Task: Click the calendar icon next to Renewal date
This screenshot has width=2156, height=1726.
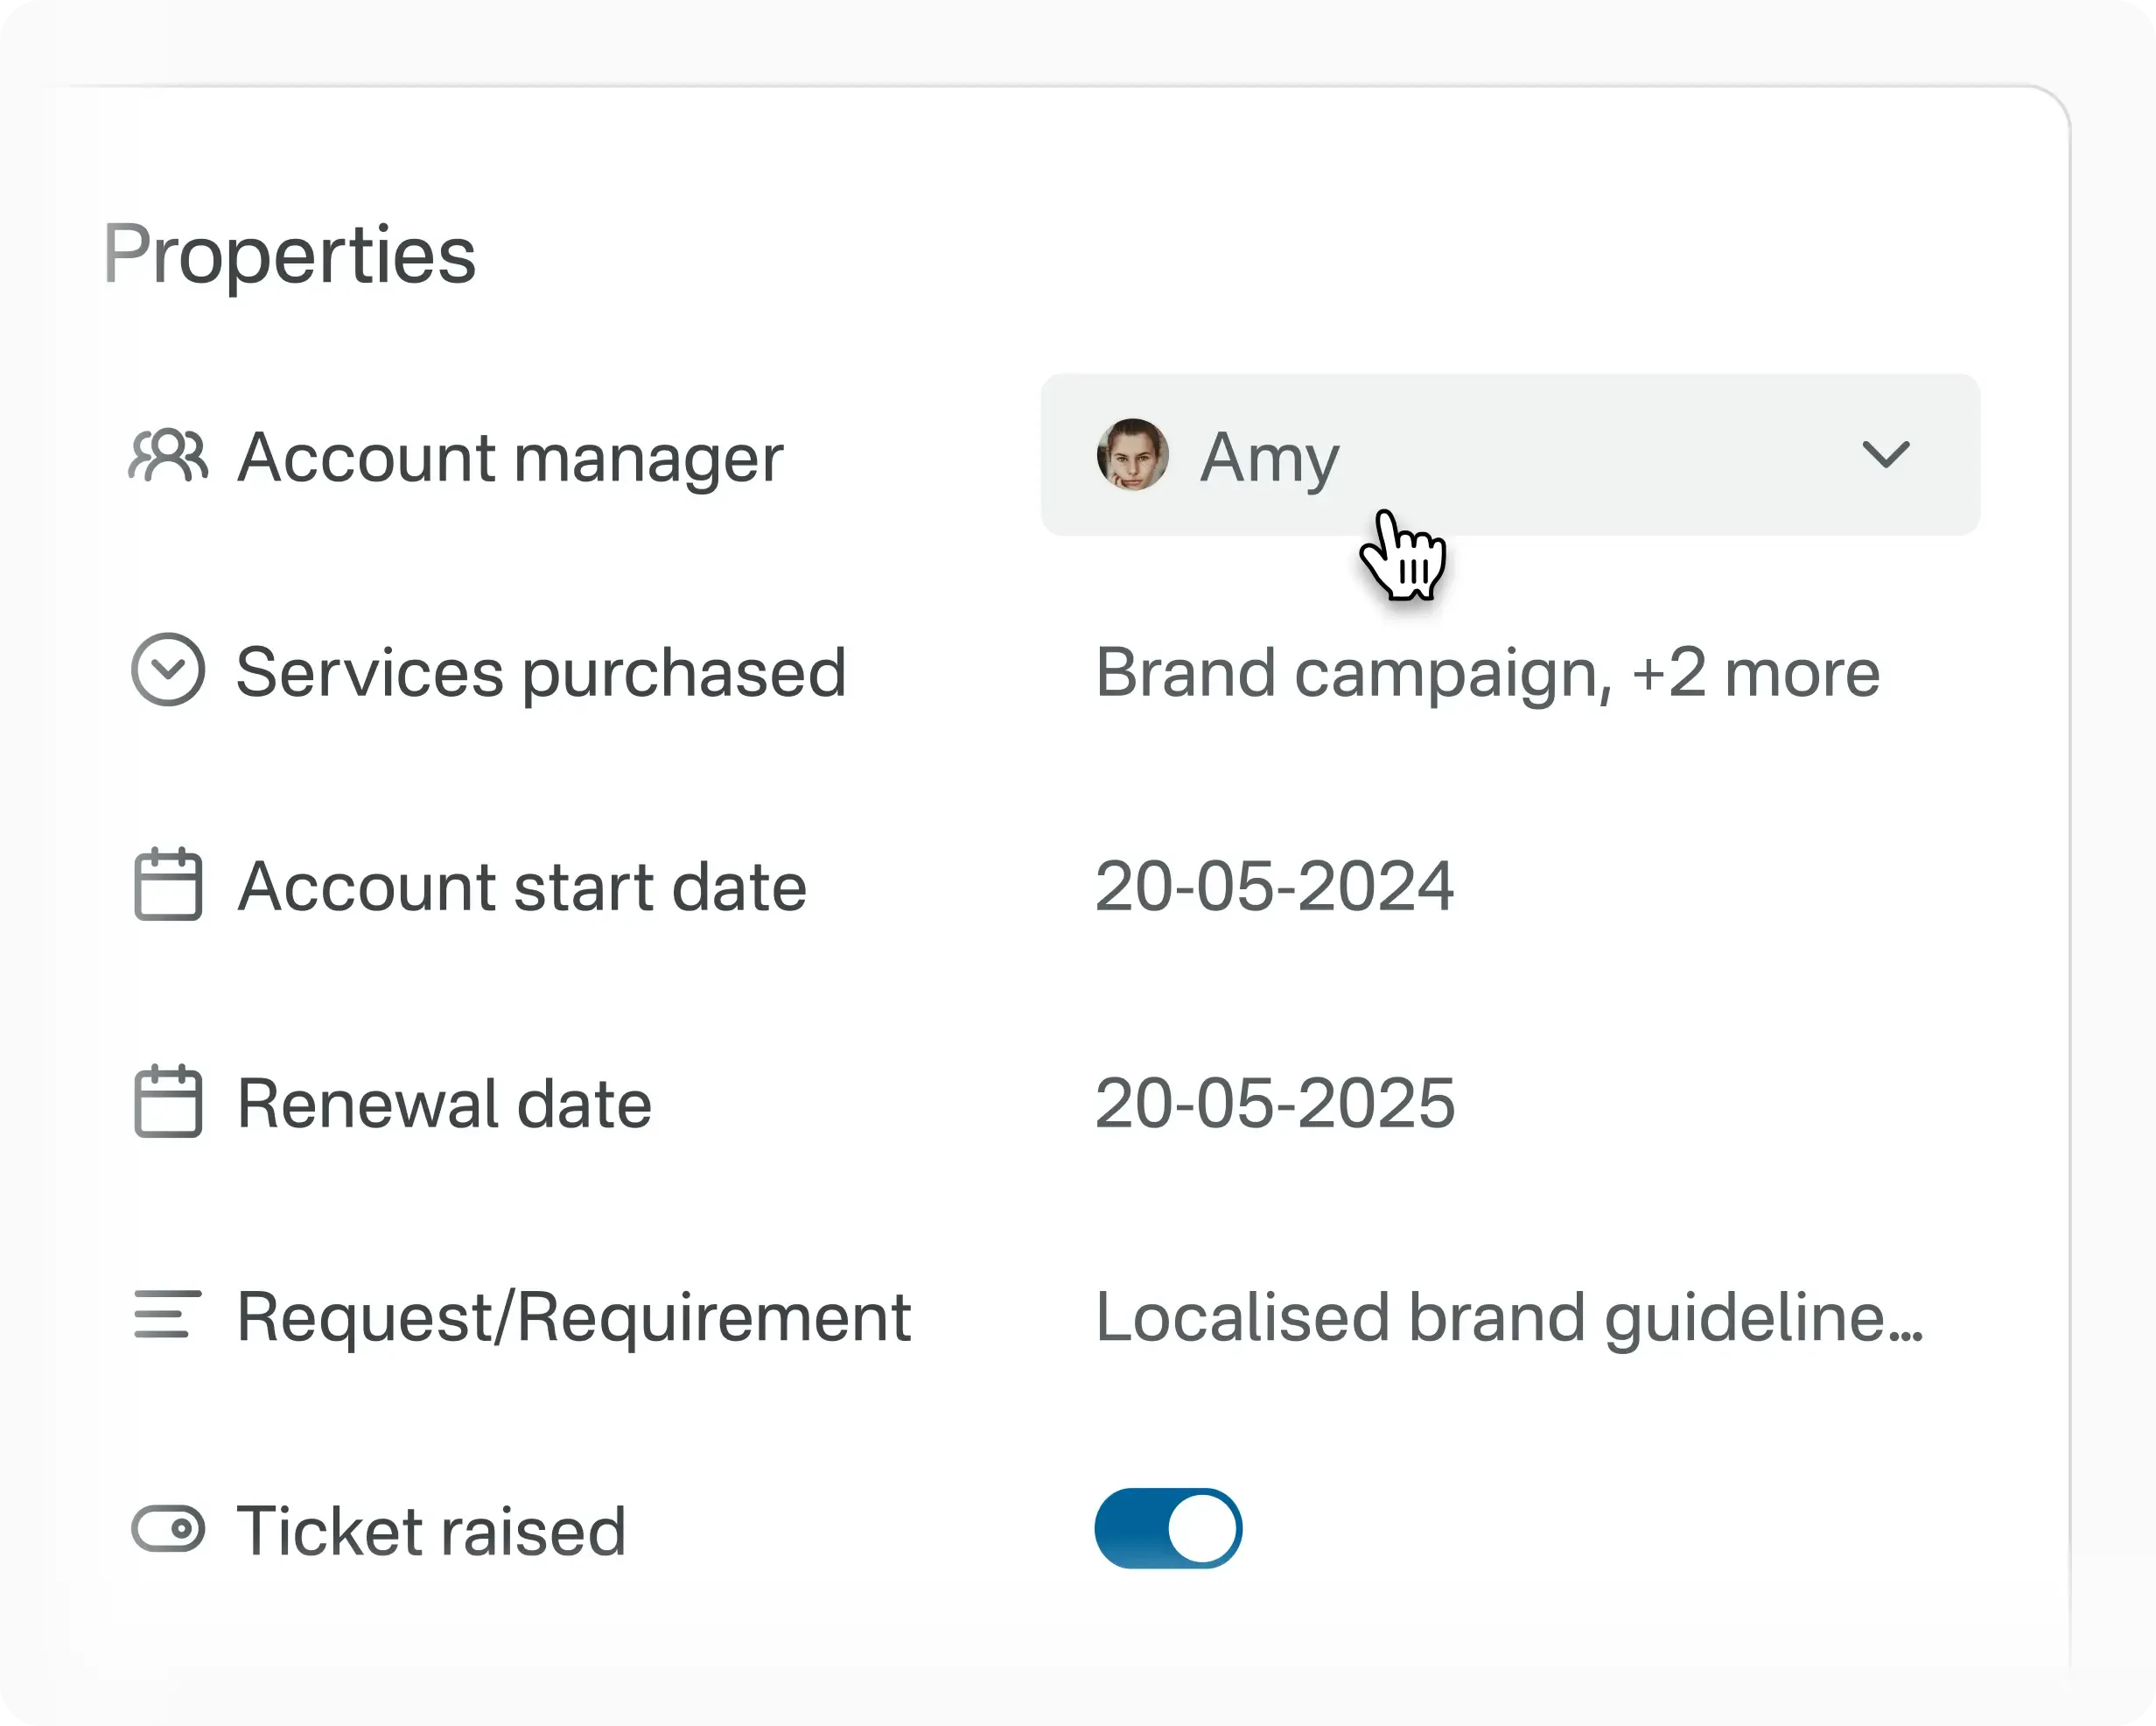Action: (x=170, y=1103)
